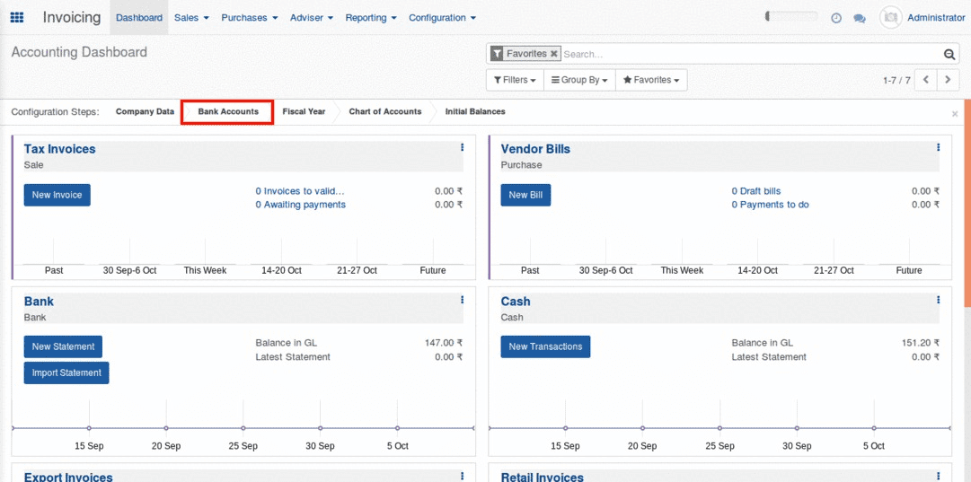Image resolution: width=971 pixels, height=482 pixels.
Task: Click Cash balance value 151.20 ₹
Action: pyautogui.click(x=920, y=343)
